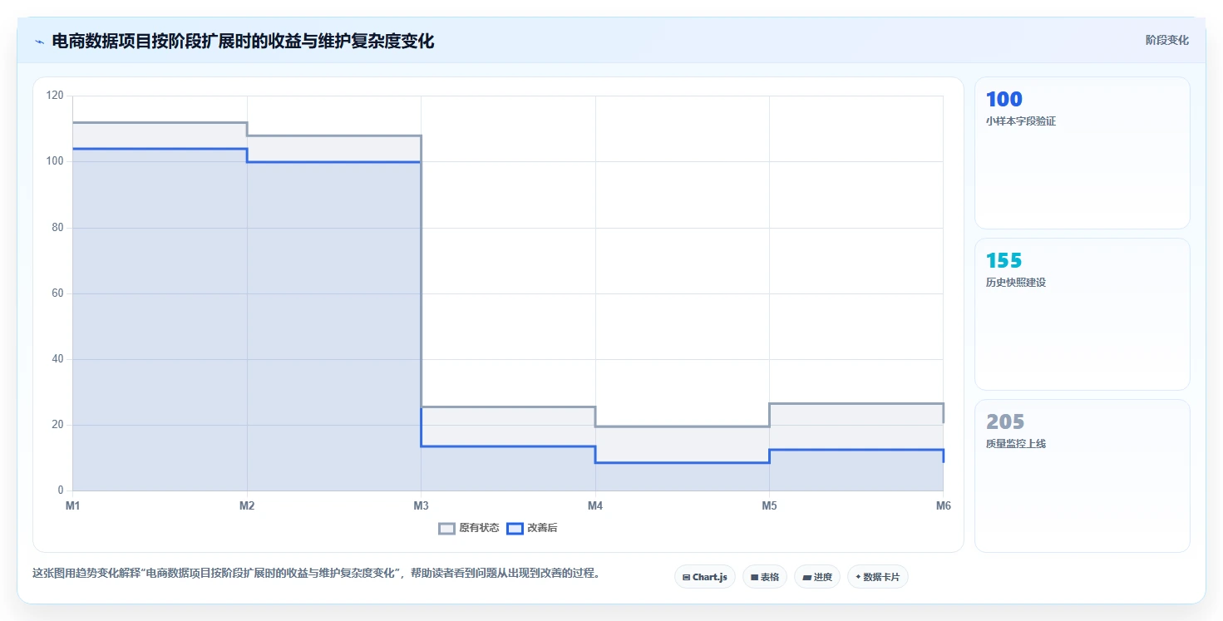Click the description text below the chart
Image resolution: width=1223 pixels, height=621 pixels.
tap(316, 574)
